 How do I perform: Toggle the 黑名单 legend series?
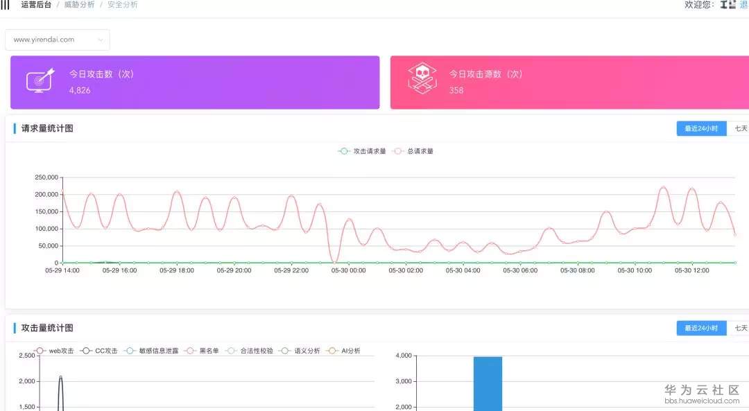point(202,351)
